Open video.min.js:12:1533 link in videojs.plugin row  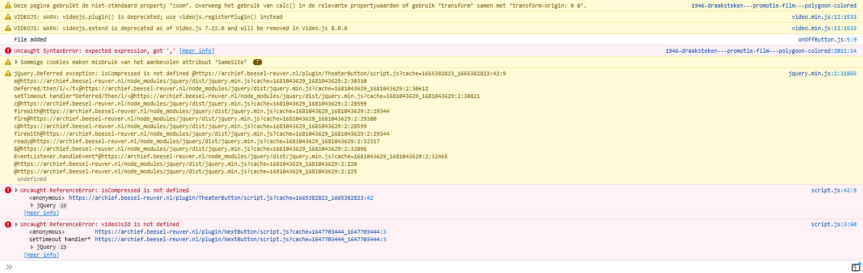point(824,17)
